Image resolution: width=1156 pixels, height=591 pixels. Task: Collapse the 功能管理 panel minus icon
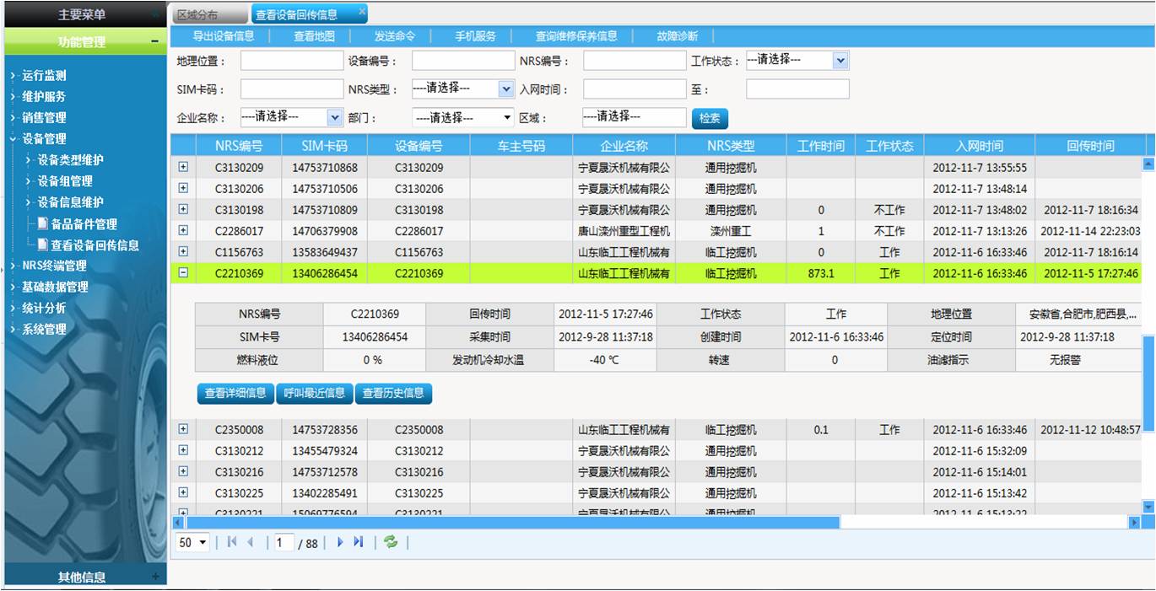tap(154, 41)
